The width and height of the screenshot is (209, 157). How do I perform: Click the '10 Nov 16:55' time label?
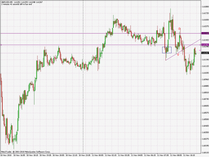[x=19, y=155]
